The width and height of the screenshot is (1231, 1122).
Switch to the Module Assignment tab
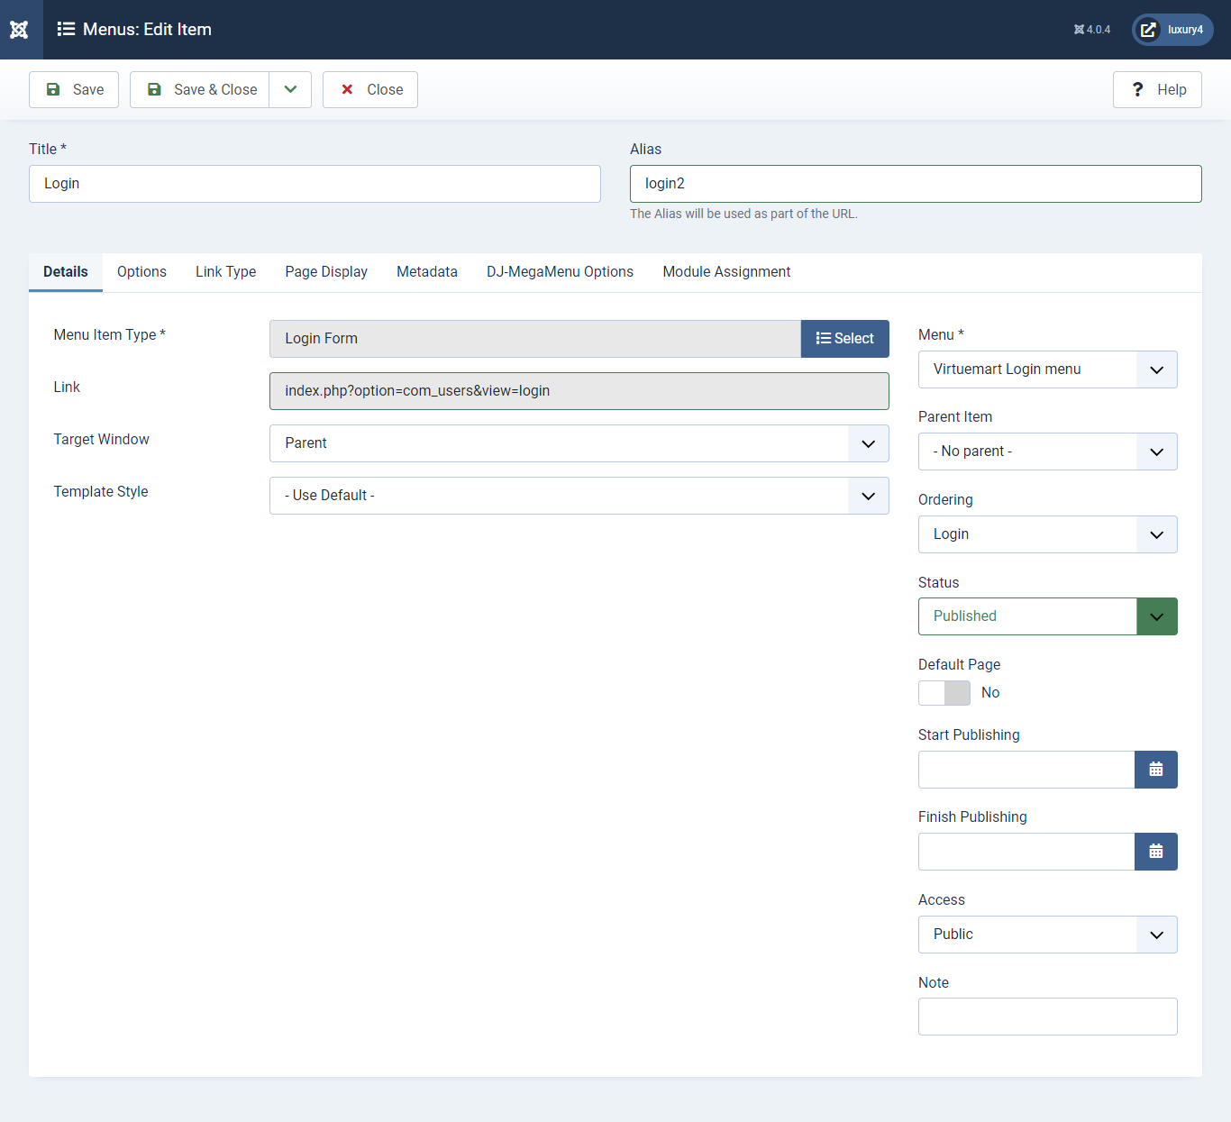[x=726, y=272]
